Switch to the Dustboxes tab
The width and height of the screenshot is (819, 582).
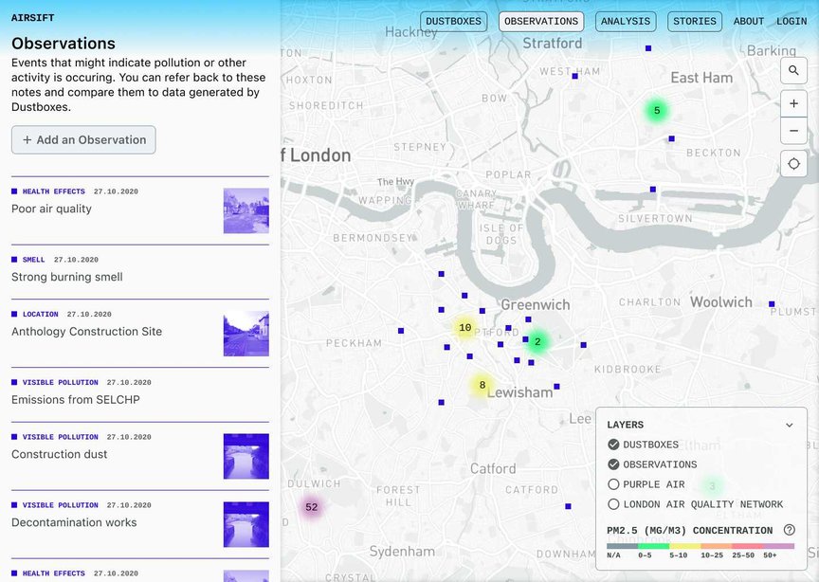coord(454,21)
